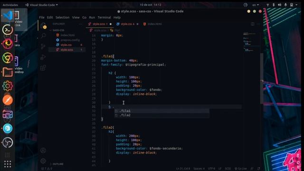Open the Explorer view in the activity bar
Screen dimensions: 304x171
[x=43, y=25]
